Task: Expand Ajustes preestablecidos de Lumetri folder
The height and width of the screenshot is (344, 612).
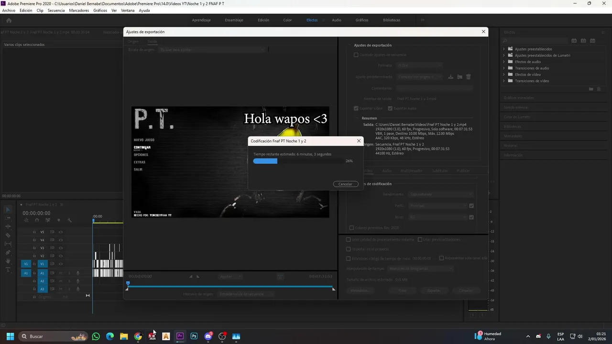Action: point(504,55)
